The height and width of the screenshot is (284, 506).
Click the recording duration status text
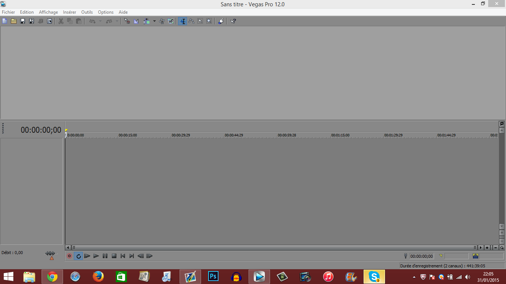(x=443, y=266)
